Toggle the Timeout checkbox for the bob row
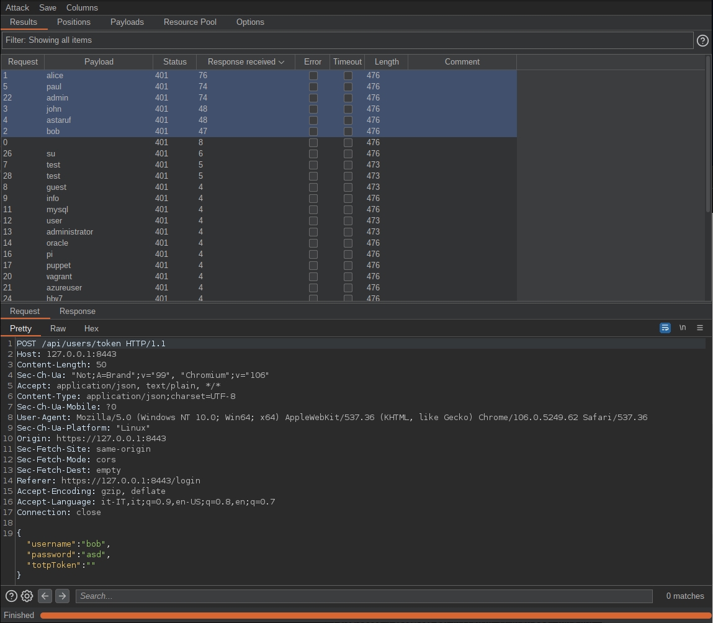 point(348,132)
